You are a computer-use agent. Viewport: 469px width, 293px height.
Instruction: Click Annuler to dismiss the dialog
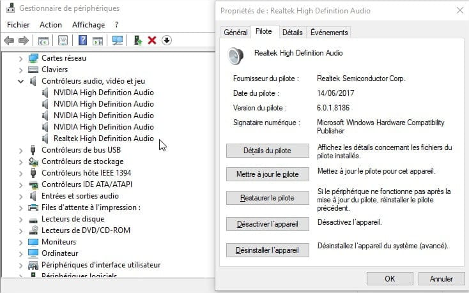[x=441, y=278]
